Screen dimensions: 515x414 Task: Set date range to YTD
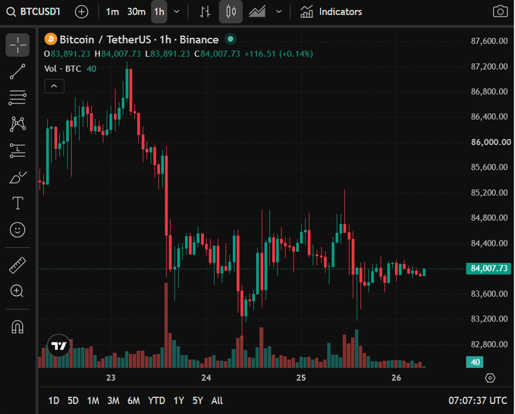[x=156, y=400]
